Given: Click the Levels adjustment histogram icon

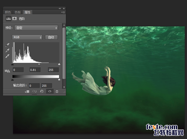Looking at the screenshot, I should 9,19.
